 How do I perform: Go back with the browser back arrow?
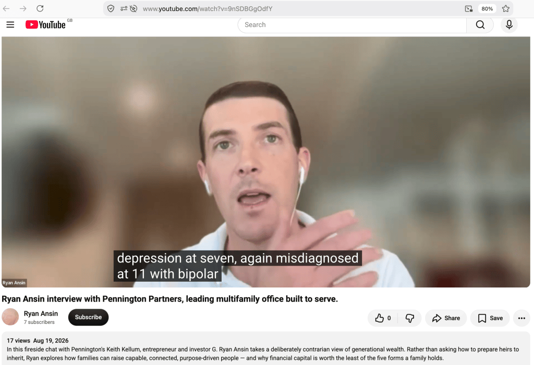[6, 8]
